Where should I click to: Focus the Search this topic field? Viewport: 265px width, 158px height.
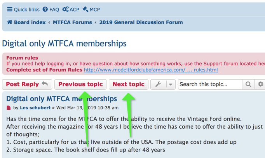pos(210,84)
